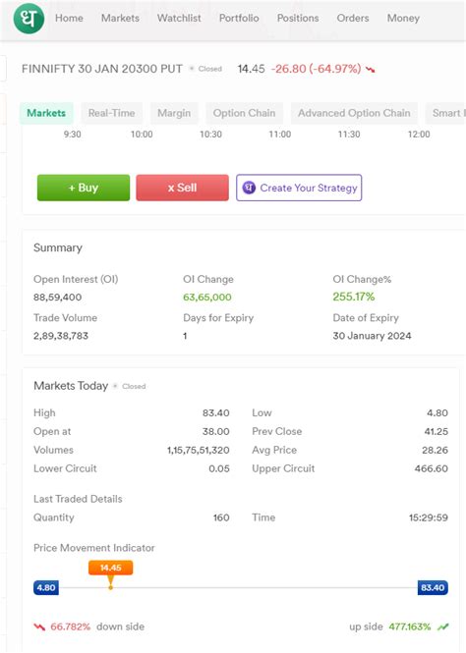Viewport: 466px width, 653px height.
Task: Go to the Portfolio page
Action: 239,18
